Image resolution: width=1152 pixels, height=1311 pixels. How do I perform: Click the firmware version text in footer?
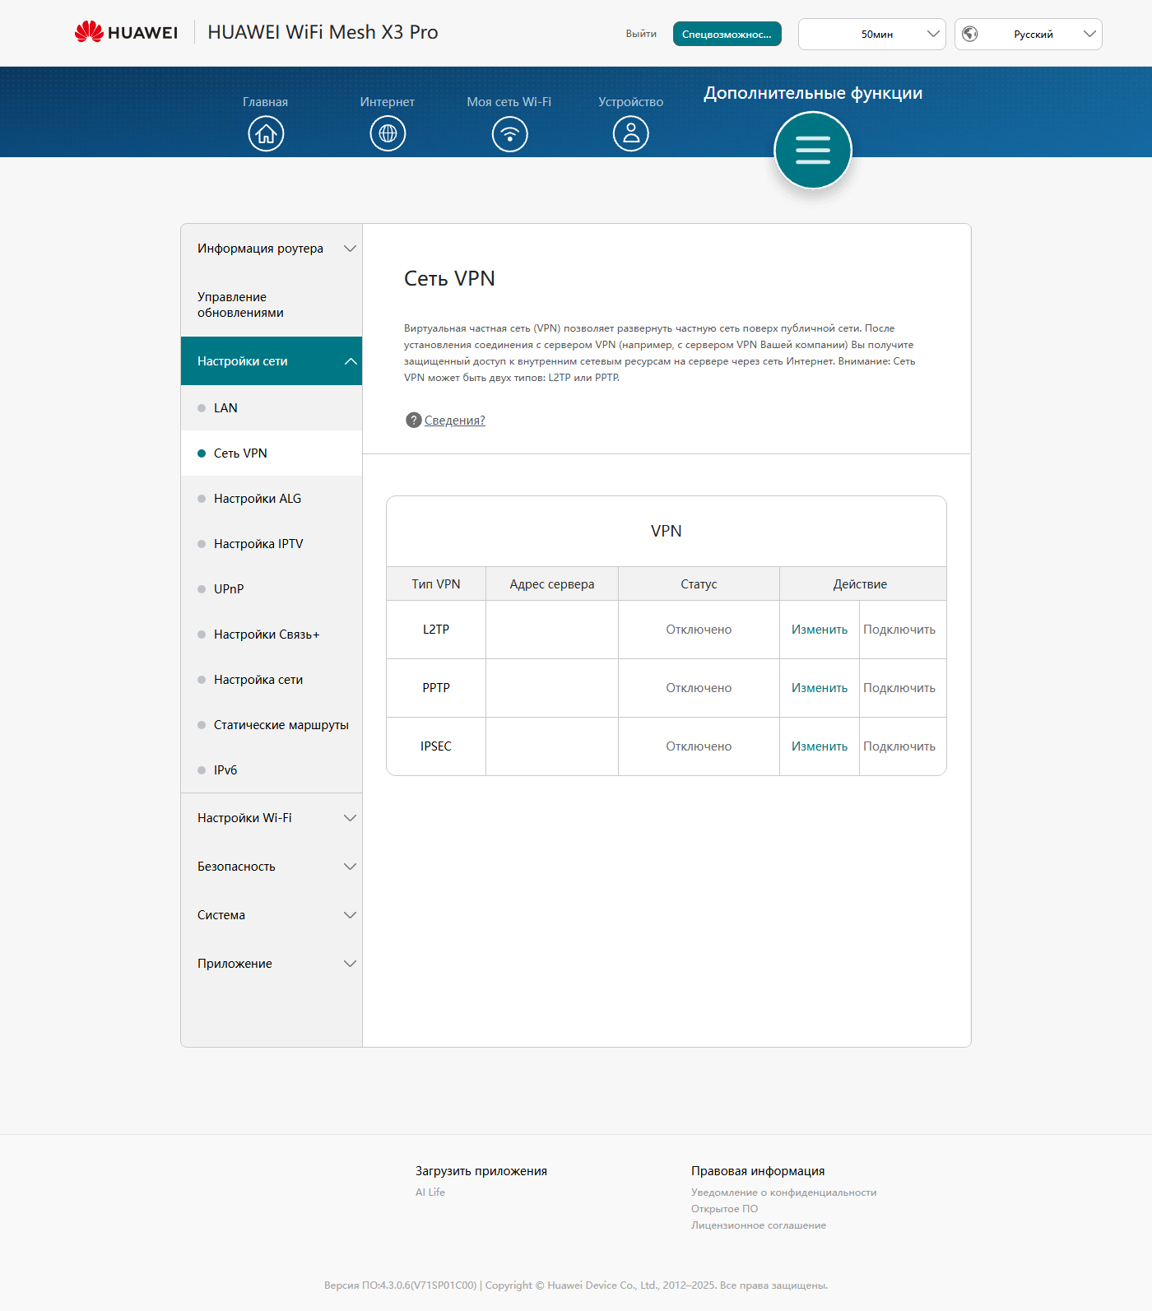click(401, 1285)
